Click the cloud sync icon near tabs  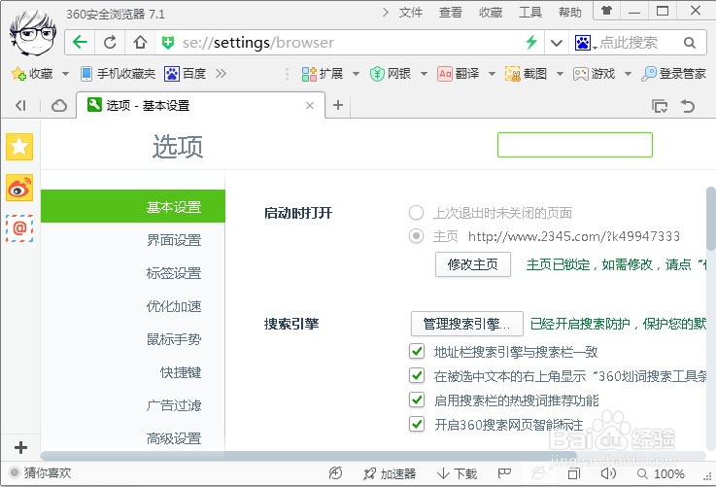(59, 106)
